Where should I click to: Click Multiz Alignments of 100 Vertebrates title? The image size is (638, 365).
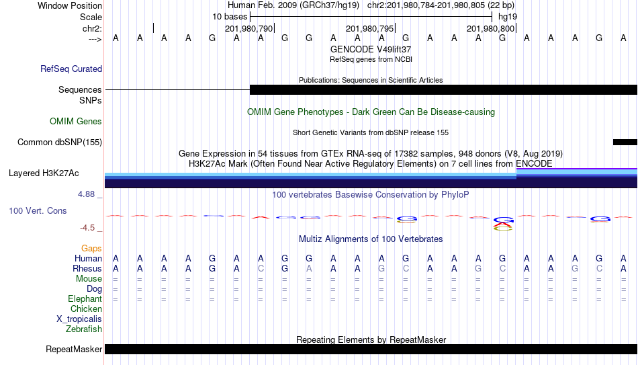click(371, 239)
